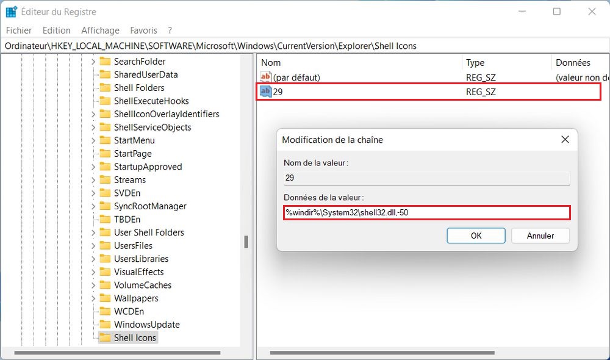Click the Registry Editor app icon
Image resolution: width=610 pixels, height=360 pixels.
pos(11,12)
